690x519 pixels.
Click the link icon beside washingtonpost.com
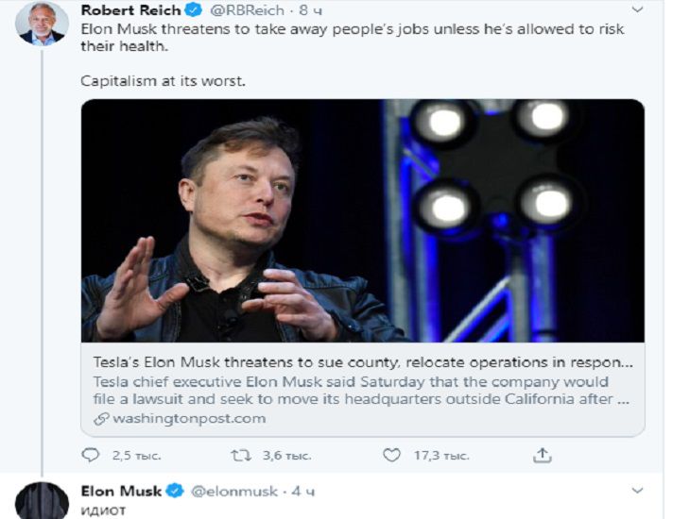[101, 418]
